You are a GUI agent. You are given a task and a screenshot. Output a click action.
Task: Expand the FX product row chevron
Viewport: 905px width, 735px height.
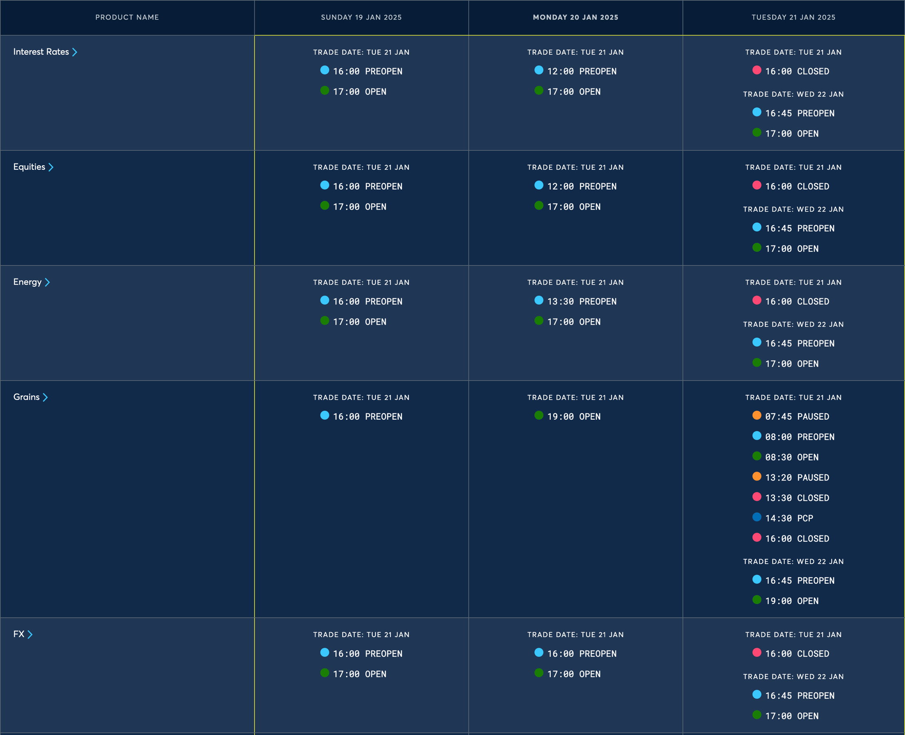pyautogui.click(x=31, y=634)
